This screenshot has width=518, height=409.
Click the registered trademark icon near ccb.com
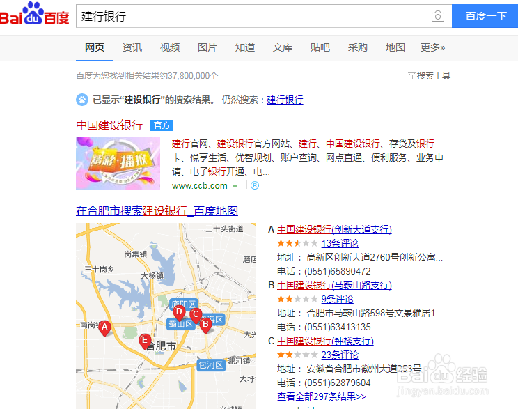click(x=255, y=185)
